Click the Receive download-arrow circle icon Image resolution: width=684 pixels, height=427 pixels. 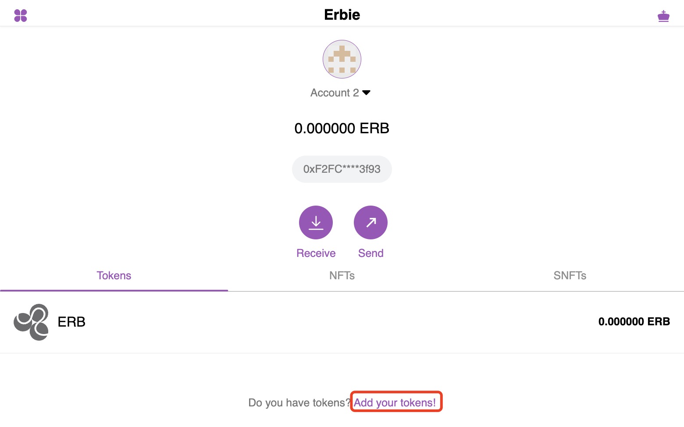click(x=316, y=222)
